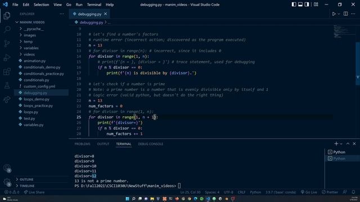The height and width of the screenshot is (202, 360).
Task: Click the feedback icon in status bar
Action: (x=345, y=192)
